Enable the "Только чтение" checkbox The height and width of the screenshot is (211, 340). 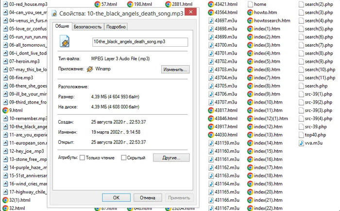[82, 158]
